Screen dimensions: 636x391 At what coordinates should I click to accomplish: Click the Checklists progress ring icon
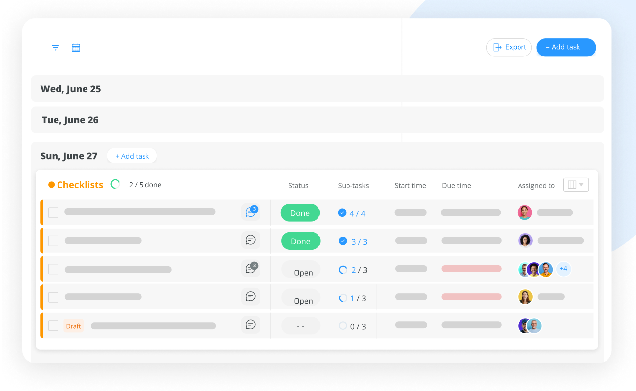(x=116, y=184)
